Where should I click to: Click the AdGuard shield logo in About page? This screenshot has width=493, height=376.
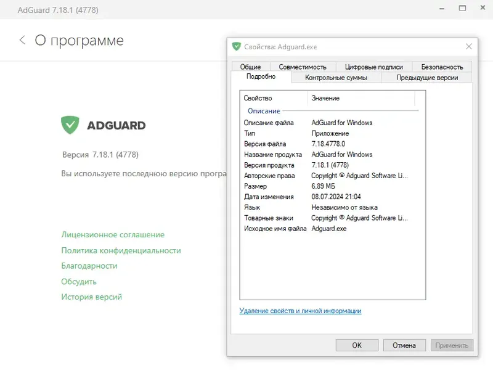(x=70, y=125)
